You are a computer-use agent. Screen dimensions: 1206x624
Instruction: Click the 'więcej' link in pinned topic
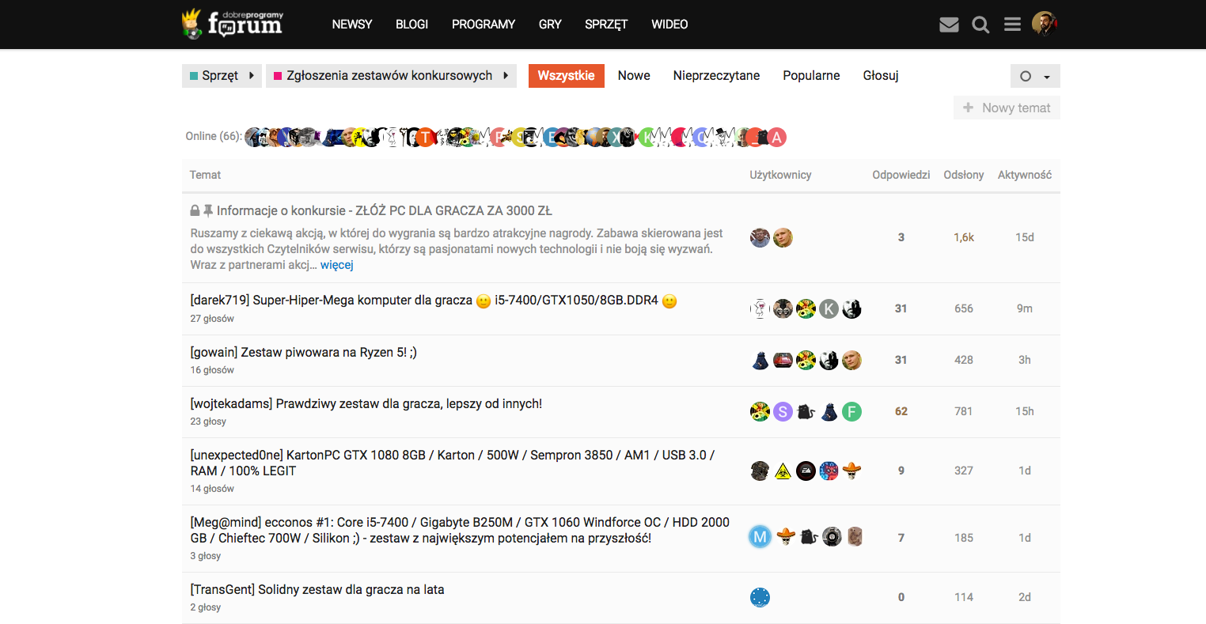337,265
